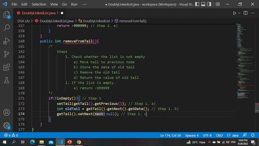
Task: Change indentation via Spaces: 4
Action: [192, 135]
